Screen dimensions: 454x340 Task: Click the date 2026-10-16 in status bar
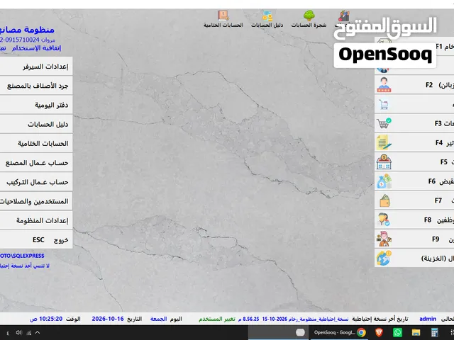tap(108, 319)
